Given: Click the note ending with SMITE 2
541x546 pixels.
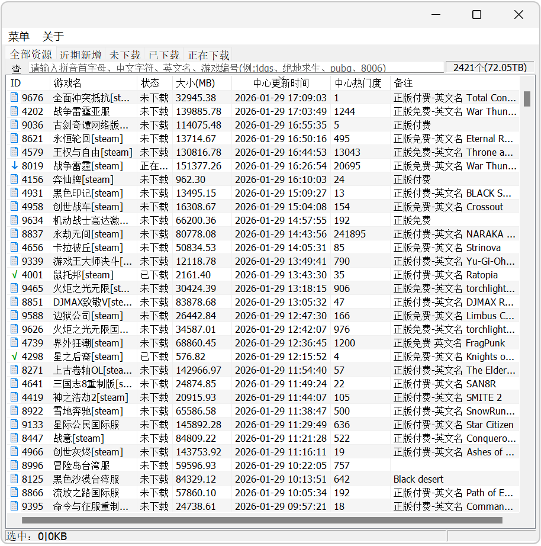Looking at the screenshot, I should (447, 397).
